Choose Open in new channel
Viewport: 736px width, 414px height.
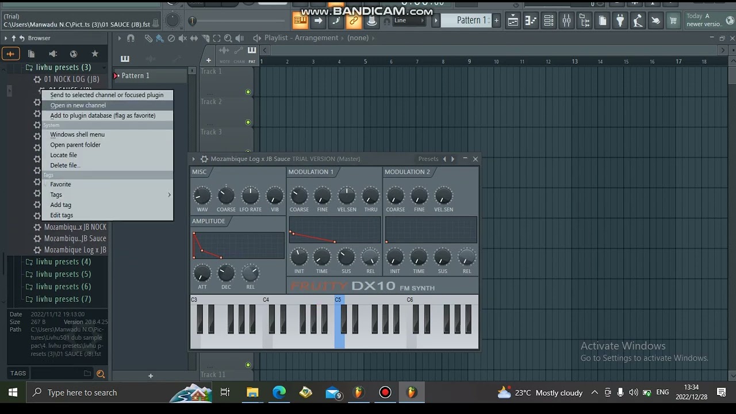pyautogui.click(x=107, y=105)
